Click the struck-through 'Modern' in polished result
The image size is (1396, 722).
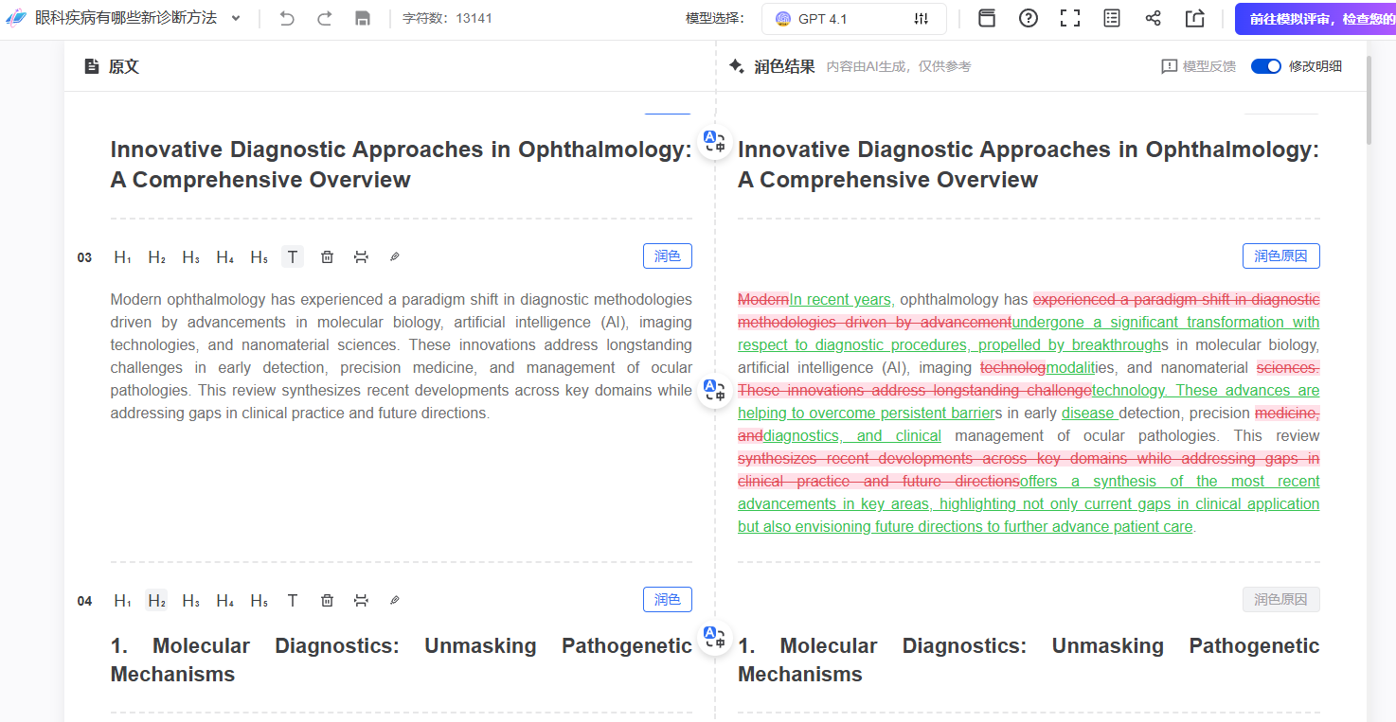[763, 299]
